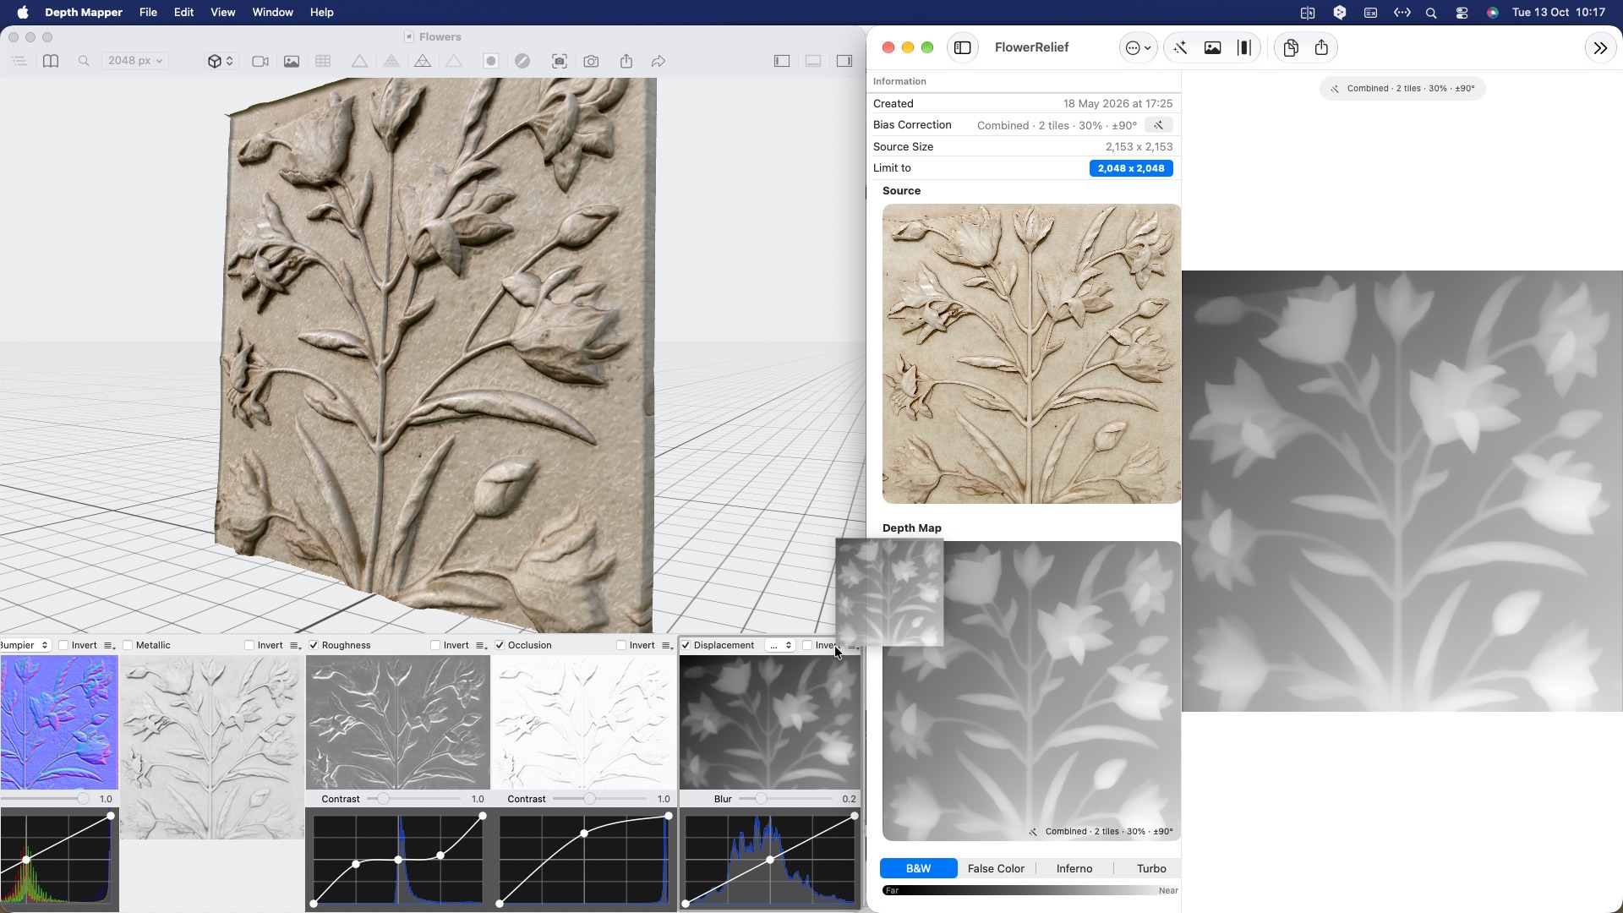Click the magic wand icon in FlowerRelief toolbar

coord(1180,47)
